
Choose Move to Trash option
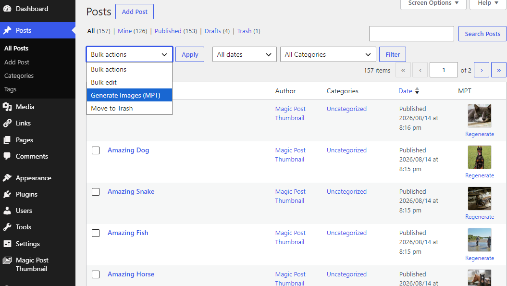(129, 108)
